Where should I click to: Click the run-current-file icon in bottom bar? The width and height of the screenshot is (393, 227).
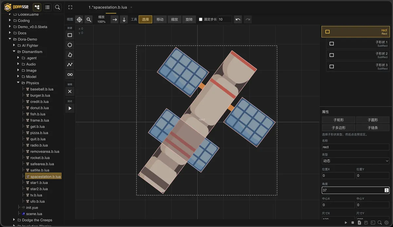pyautogui.click(x=359, y=223)
